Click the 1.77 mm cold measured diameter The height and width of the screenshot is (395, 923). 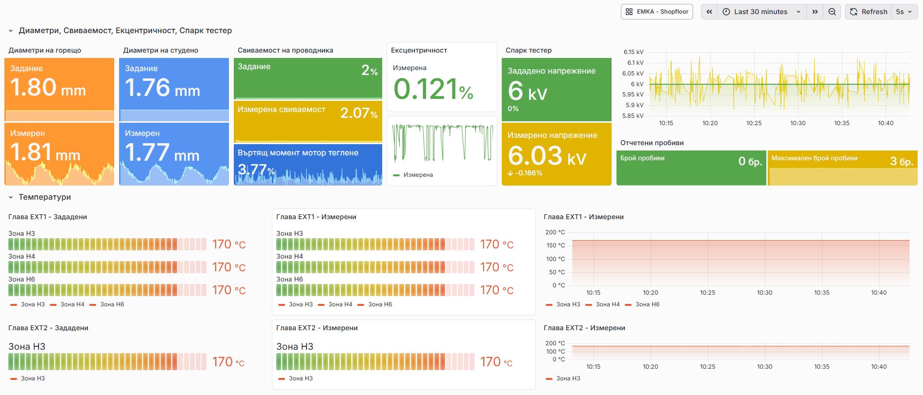click(x=174, y=154)
